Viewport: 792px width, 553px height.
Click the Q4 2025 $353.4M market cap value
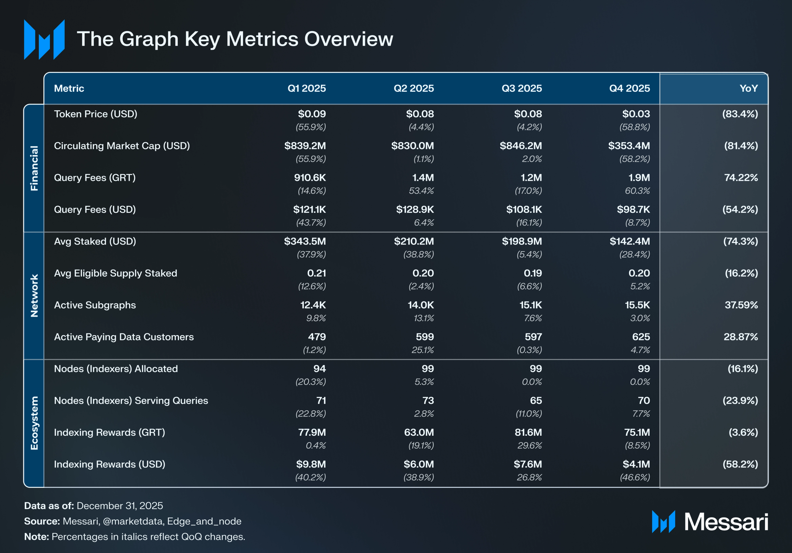click(629, 146)
